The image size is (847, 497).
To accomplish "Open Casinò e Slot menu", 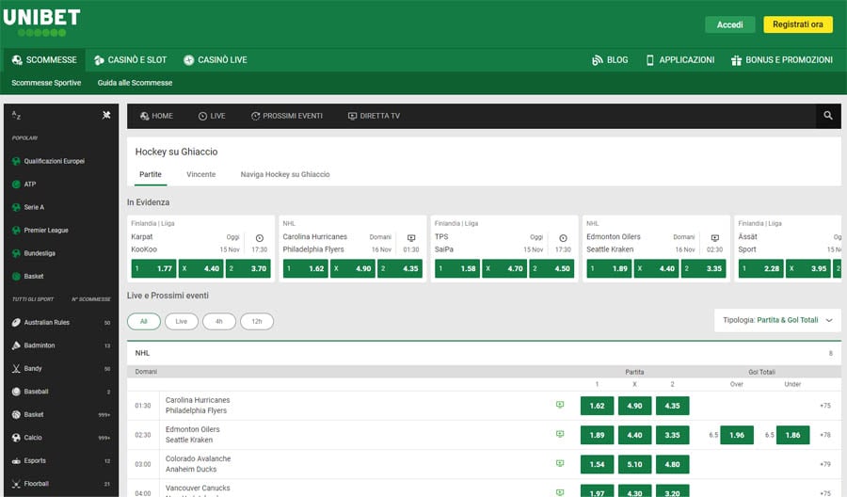I will 130,60.
